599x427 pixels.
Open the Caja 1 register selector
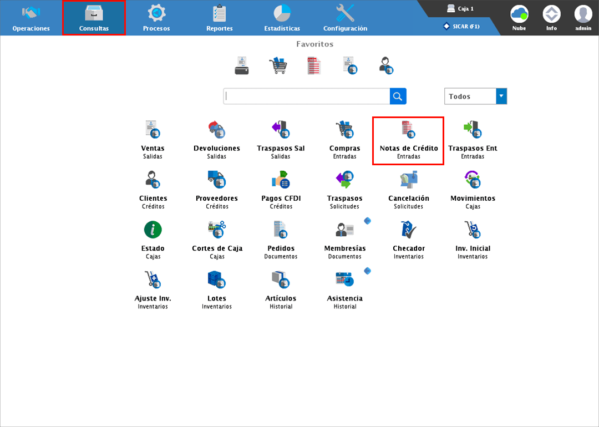pyautogui.click(x=460, y=9)
